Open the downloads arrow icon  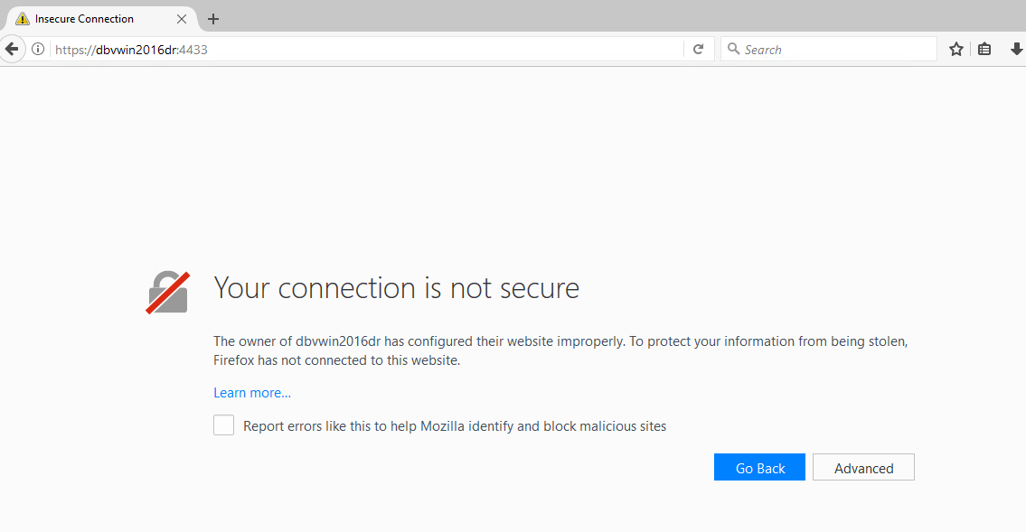tap(1016, 49)
